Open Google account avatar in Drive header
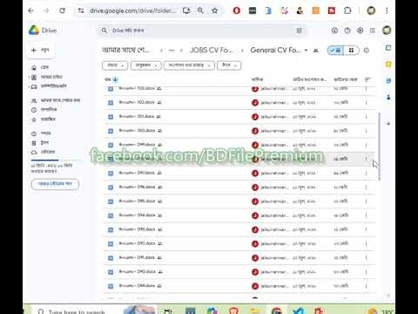 point(387,31)
